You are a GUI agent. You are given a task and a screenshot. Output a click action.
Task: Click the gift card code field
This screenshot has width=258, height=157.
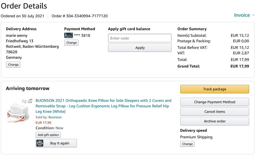140,38
